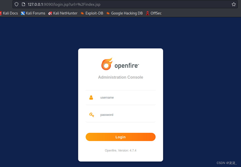Click the Kali NetHunter bookmark icon
The image size is (241, 167).
pos(50,13)
